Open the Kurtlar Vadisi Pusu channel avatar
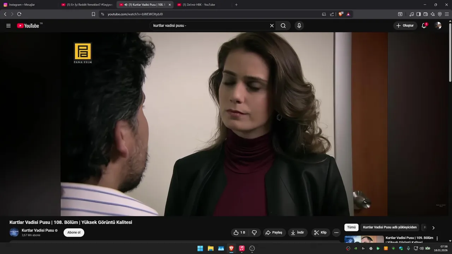Viewport: 452px width, 254px height. click(14, 232)
